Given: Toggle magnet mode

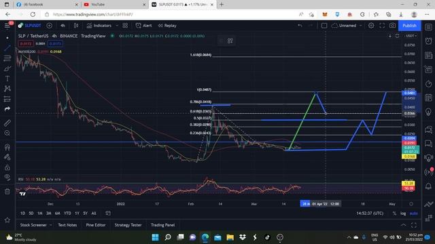Looking at the screenshot, I should [x=7, y=147].
